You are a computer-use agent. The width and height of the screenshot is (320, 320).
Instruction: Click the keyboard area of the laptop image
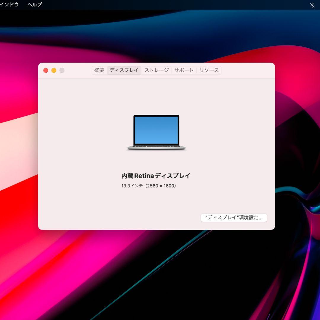click(x=156, y=147)
